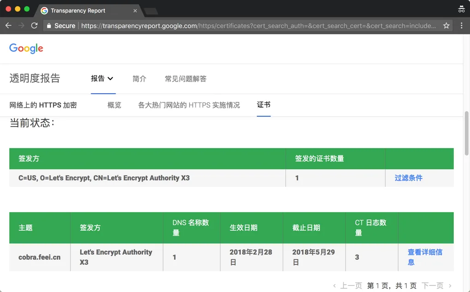
Task: Click the vertical page scrollbar
Action: 466,133
